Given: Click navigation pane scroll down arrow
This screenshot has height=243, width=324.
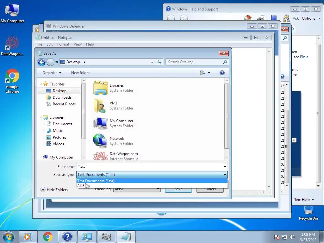Looking at the screenshot, I should 84,157.
